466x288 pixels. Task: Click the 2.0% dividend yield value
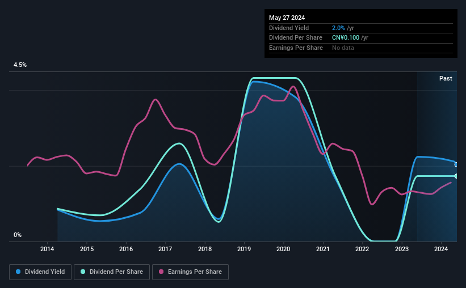point(338,28)
